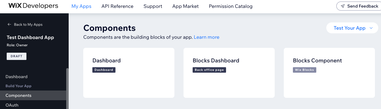This screenshot has height=109, width=381.
Task: Follow the Learn more link
Action: coord(207,37)
